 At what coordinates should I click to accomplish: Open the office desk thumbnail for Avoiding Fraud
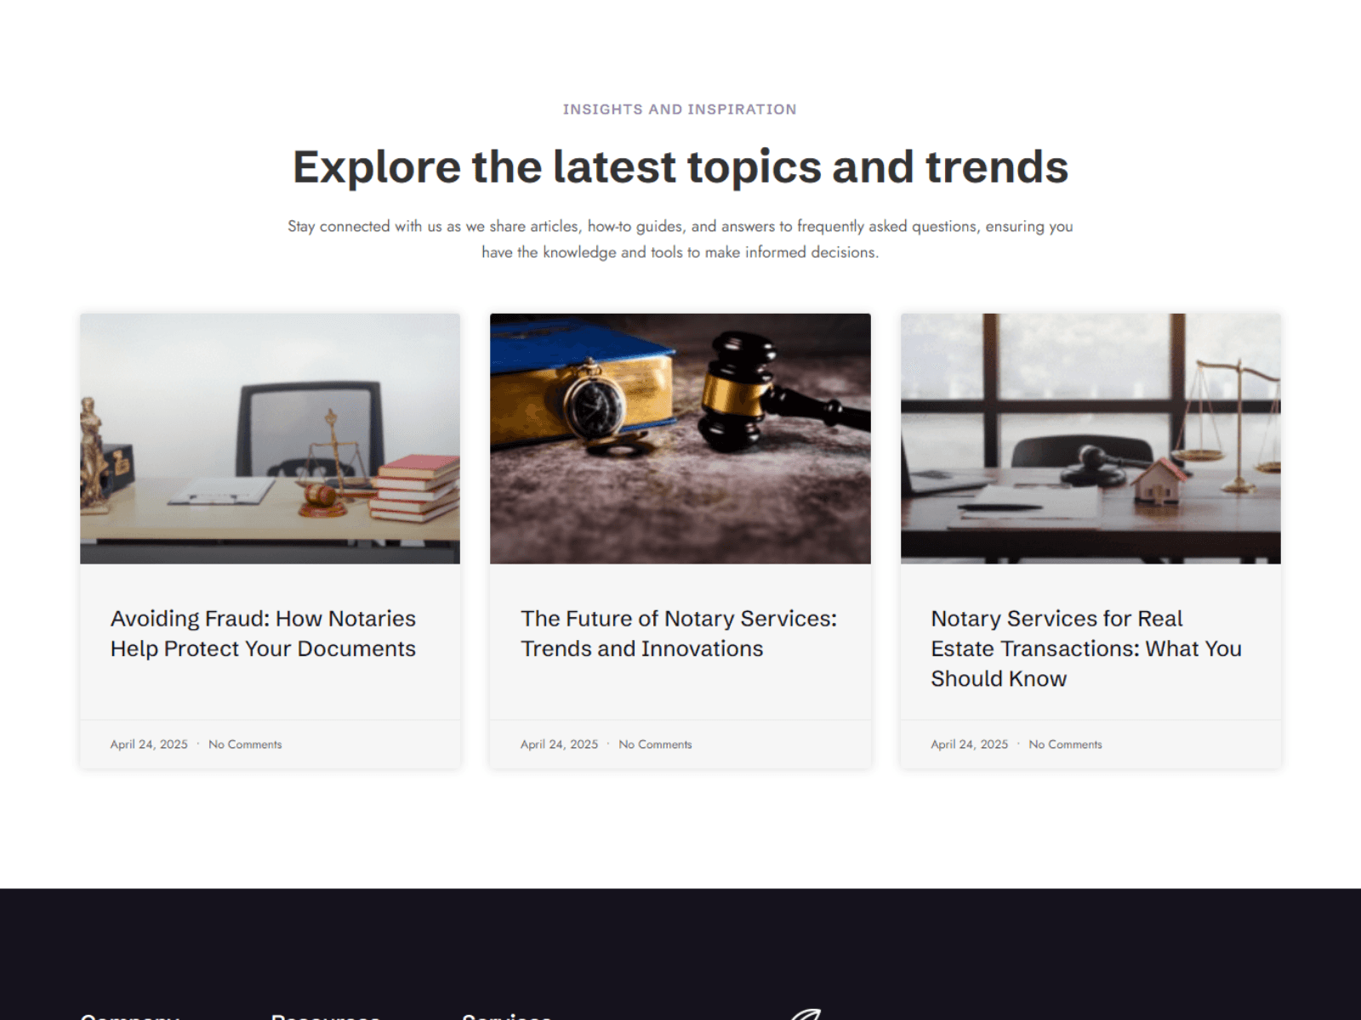[270, 439]
